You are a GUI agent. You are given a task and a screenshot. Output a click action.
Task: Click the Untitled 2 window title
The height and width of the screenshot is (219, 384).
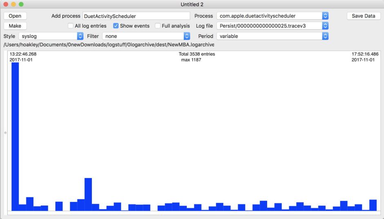point(192,4)
